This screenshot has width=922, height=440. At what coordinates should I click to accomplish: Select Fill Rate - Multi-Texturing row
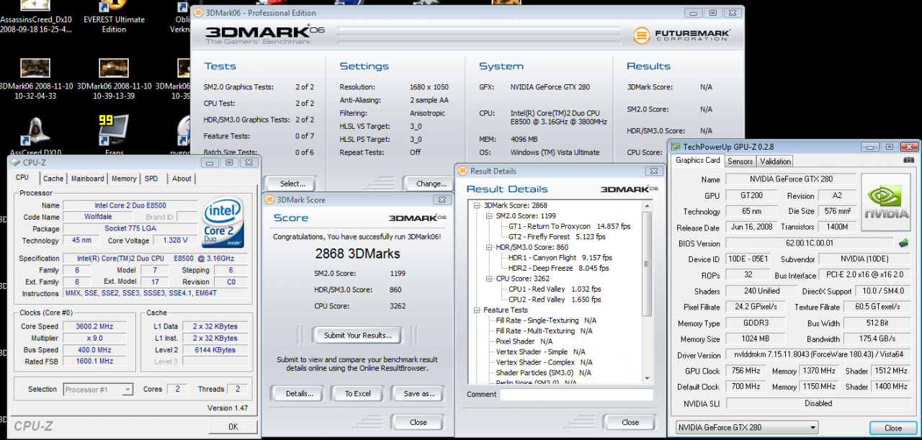pyautogui.click(x=544, y=331)
